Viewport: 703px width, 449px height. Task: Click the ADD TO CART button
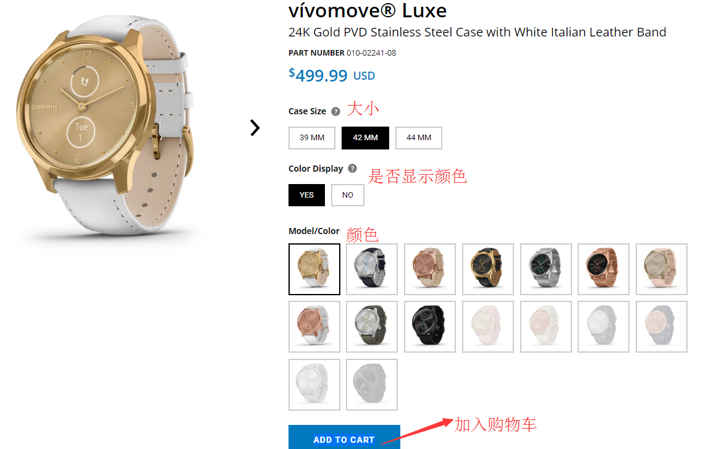(x=344, y=437)
